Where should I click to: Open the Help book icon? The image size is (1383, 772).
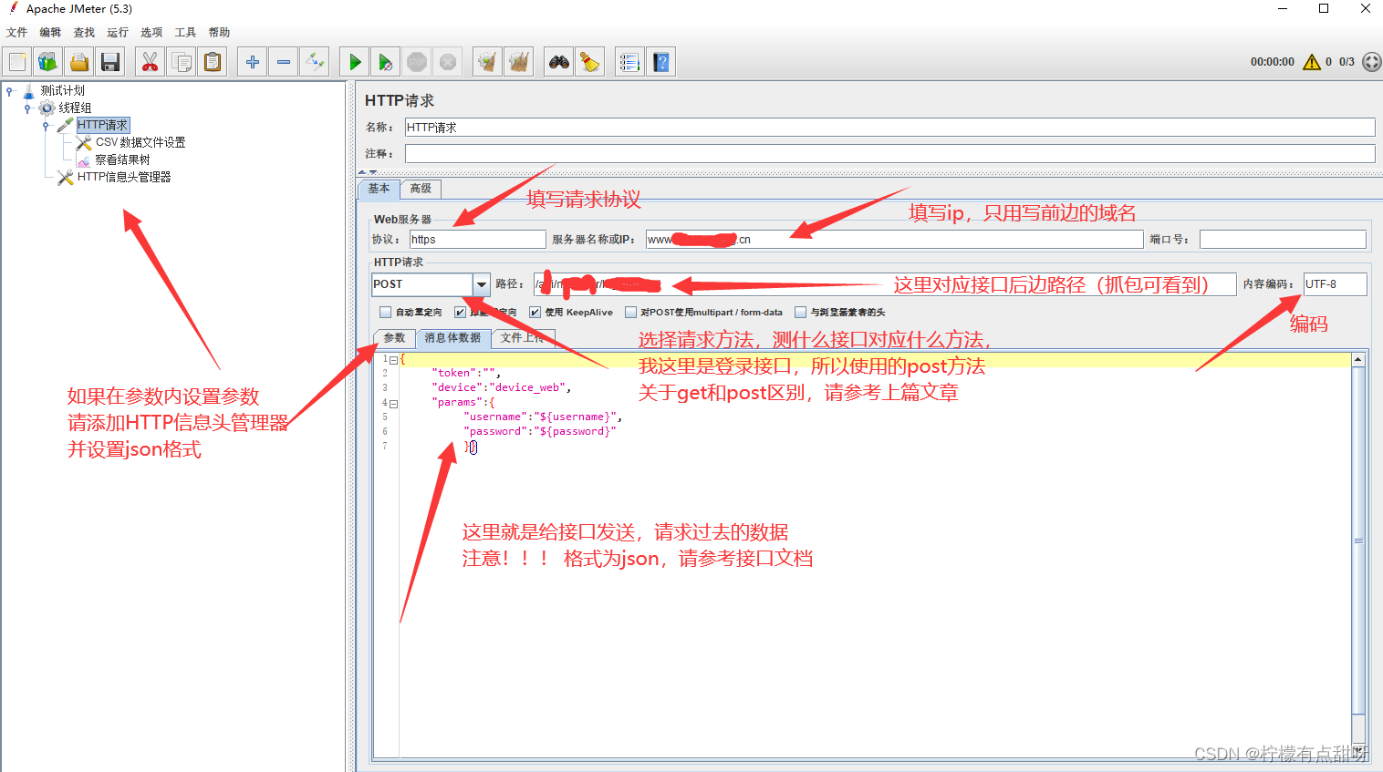661,62
